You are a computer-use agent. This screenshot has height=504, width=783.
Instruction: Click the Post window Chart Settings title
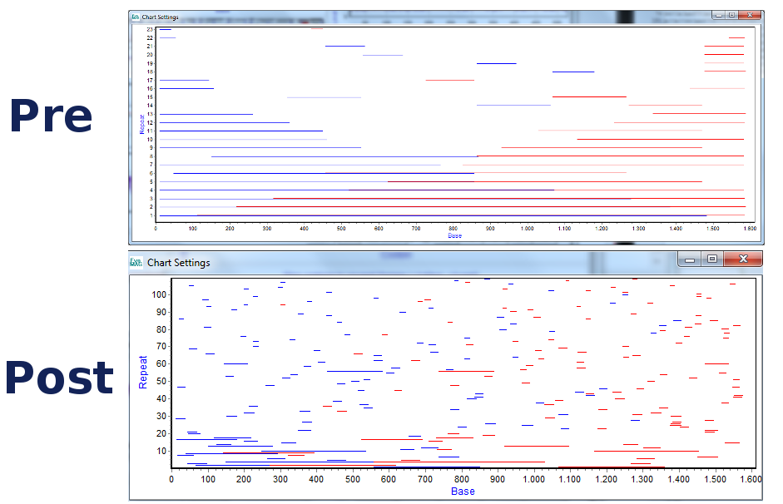(x=178, y=263)
